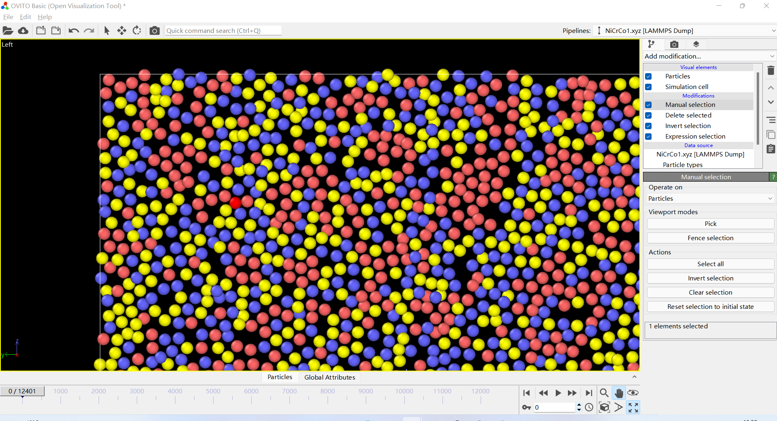Open the Add modification dropdown
Viewport: 777px width, 421px height.
[x=710, y=56]
